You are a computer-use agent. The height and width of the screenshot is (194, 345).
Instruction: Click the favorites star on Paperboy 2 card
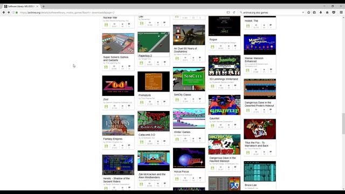[158, 63]
